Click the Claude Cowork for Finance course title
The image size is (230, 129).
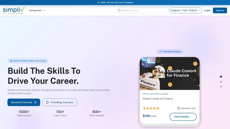tap(158, 99)
